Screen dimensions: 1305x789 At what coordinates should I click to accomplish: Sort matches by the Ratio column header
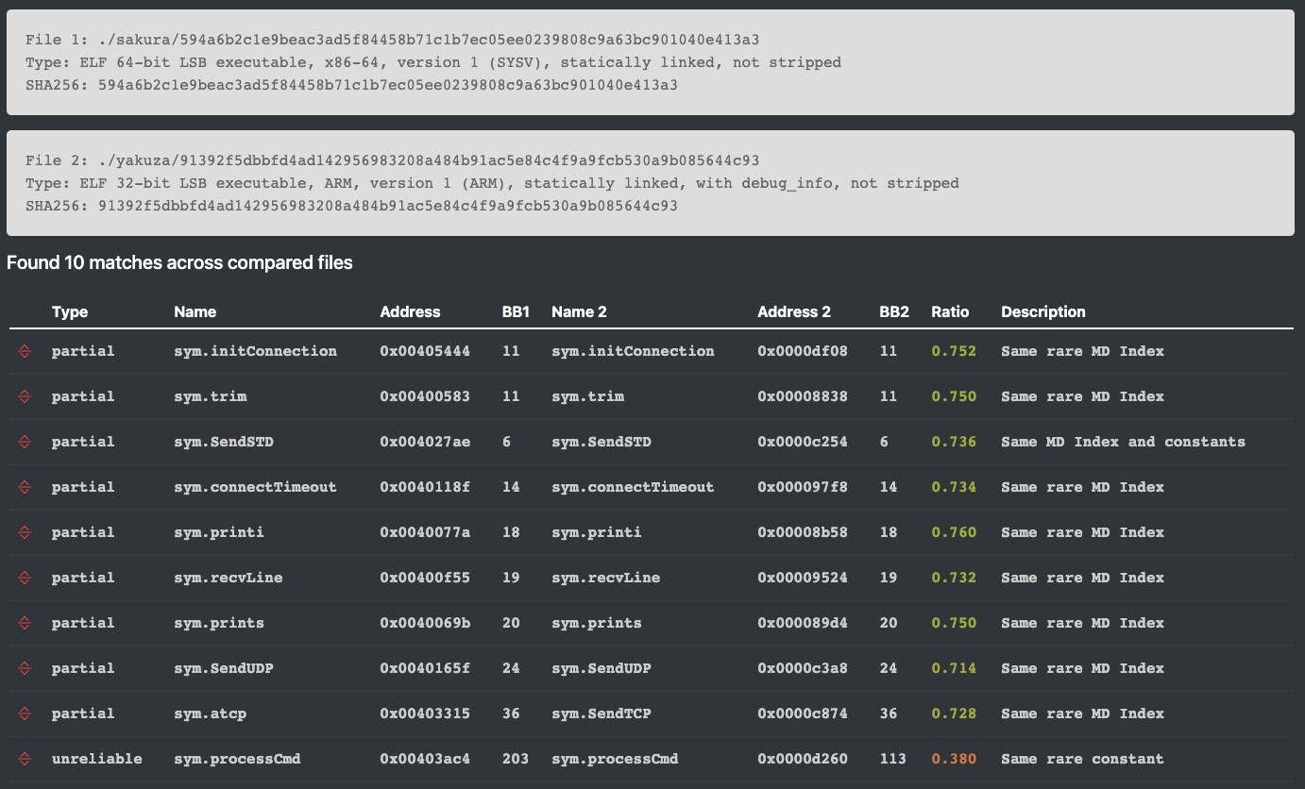[x=949, y=311]
